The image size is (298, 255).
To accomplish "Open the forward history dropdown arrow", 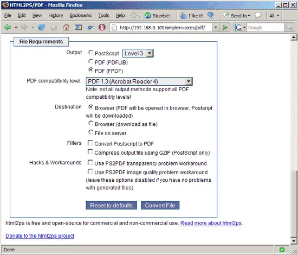I will [x=33, y=28].
